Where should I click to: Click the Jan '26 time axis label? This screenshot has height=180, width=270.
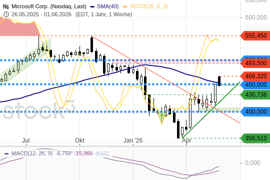[133, 140]
